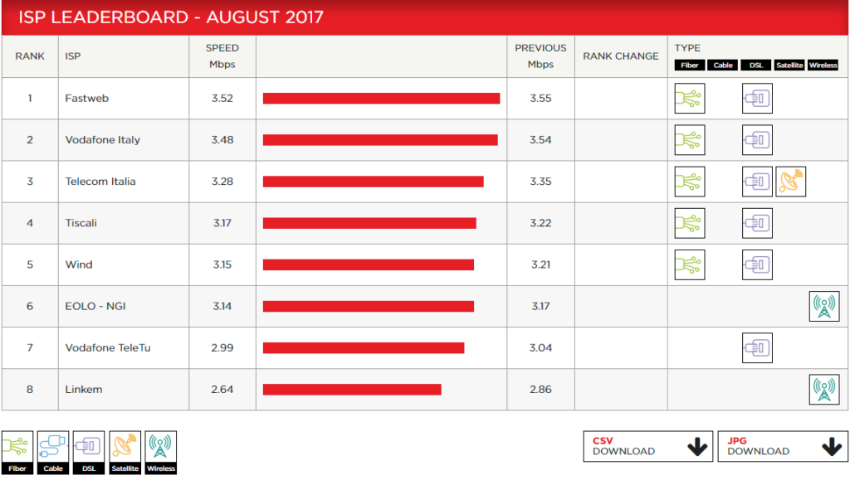Click the Fiber icon in Fastweb row
This screenshot has width=850, height=485.
pyautogui.click(x=689, y=99)
